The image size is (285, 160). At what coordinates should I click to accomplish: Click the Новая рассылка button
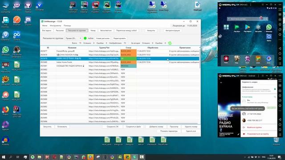coord(103,38)
